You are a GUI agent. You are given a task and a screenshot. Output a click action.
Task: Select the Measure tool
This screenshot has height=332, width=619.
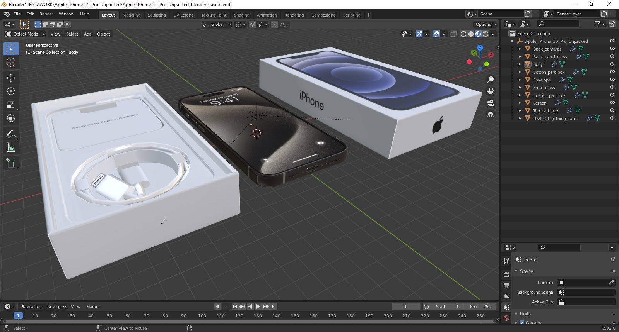[x=11, y=148]
